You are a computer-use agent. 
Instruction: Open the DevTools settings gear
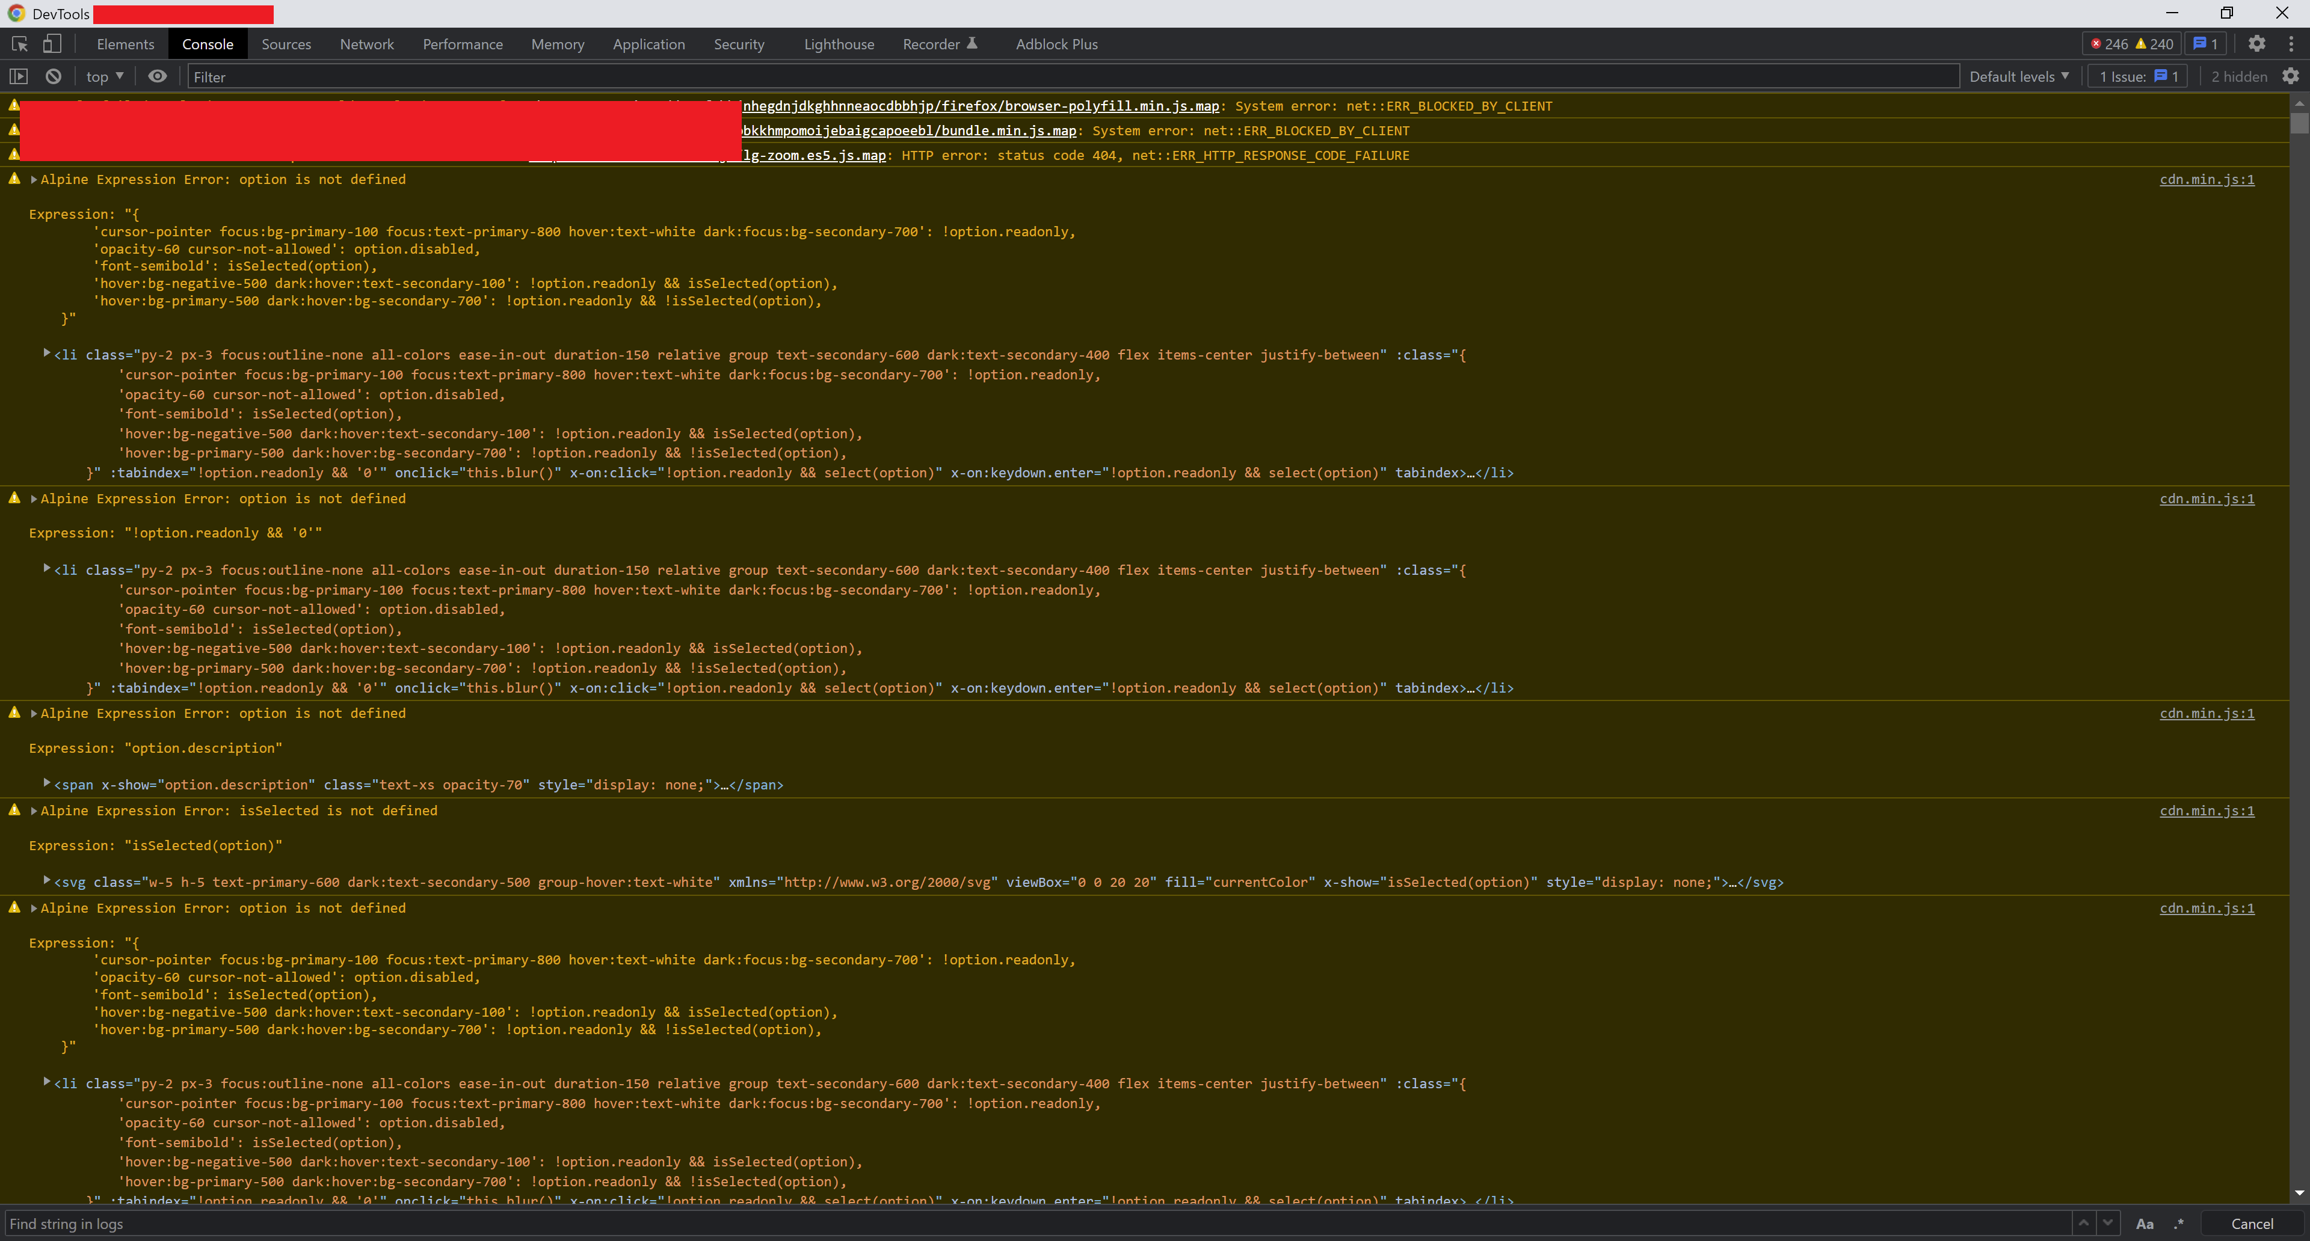click(x=2257, y=44)
